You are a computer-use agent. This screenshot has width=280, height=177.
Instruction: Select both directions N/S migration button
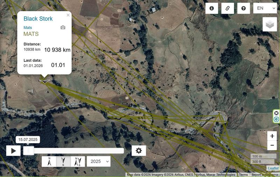tap(78, 161)
